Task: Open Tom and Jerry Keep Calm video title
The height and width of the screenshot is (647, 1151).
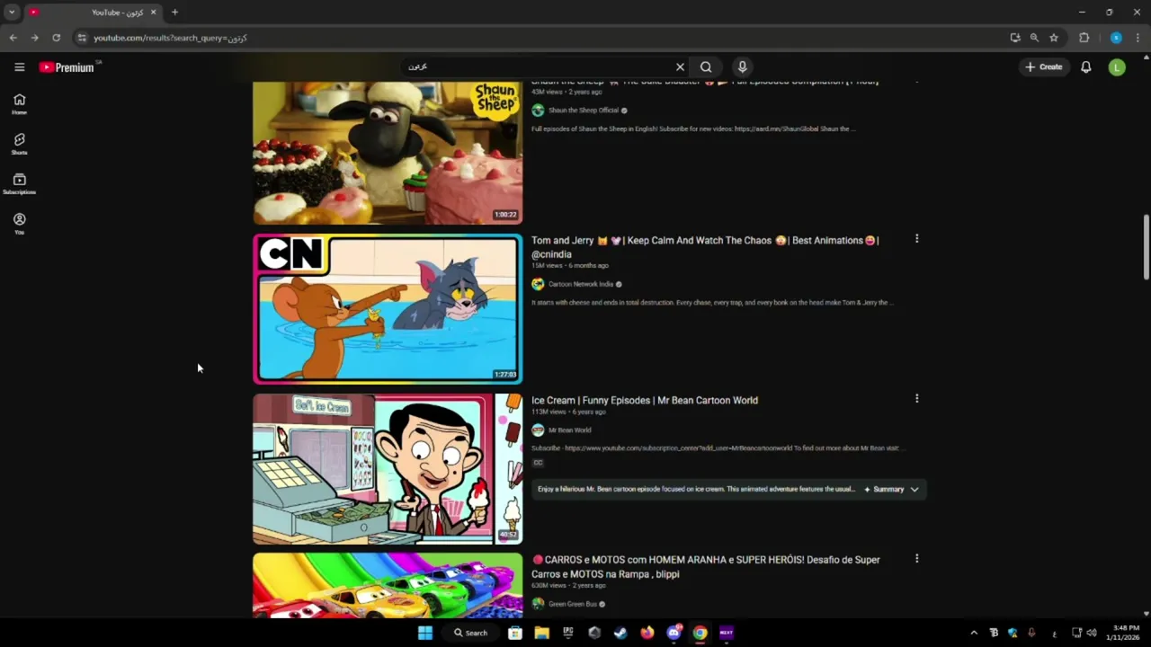Action: click(705, 247)
